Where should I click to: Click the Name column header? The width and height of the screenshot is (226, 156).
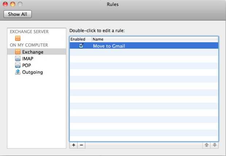coord(155,39)
